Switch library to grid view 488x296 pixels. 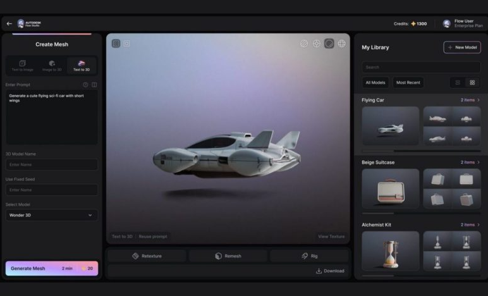472,82
